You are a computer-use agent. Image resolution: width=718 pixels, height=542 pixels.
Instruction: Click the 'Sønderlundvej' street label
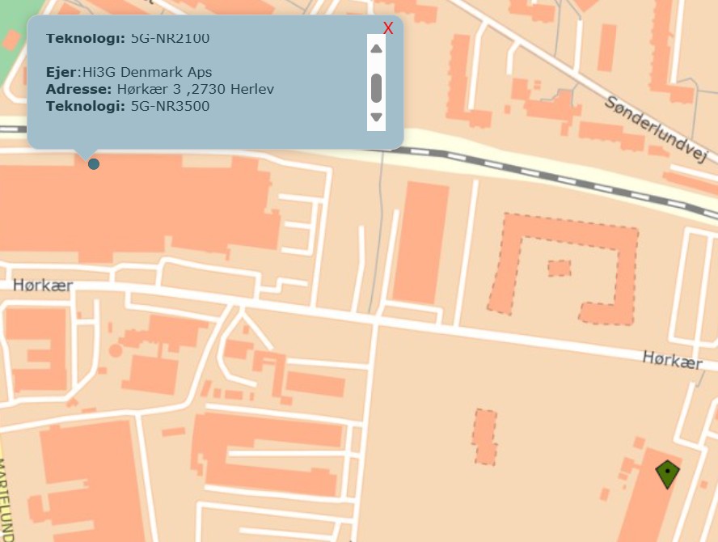656,129
